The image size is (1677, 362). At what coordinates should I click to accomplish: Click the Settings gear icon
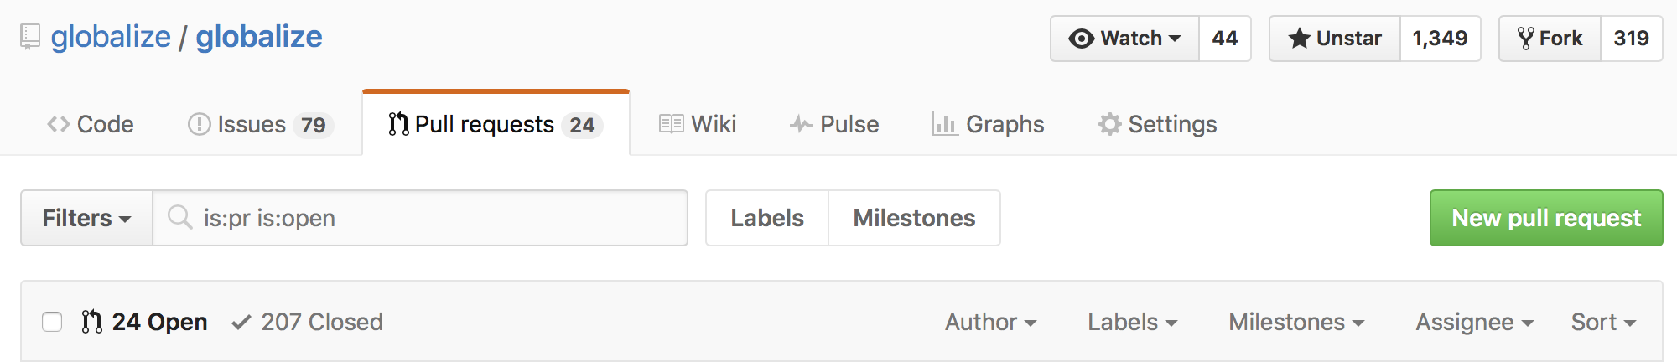pos(1109,125)
